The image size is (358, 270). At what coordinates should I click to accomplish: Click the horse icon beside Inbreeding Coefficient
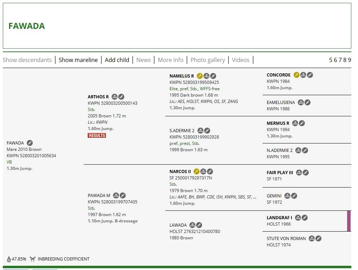click(33, 259)
